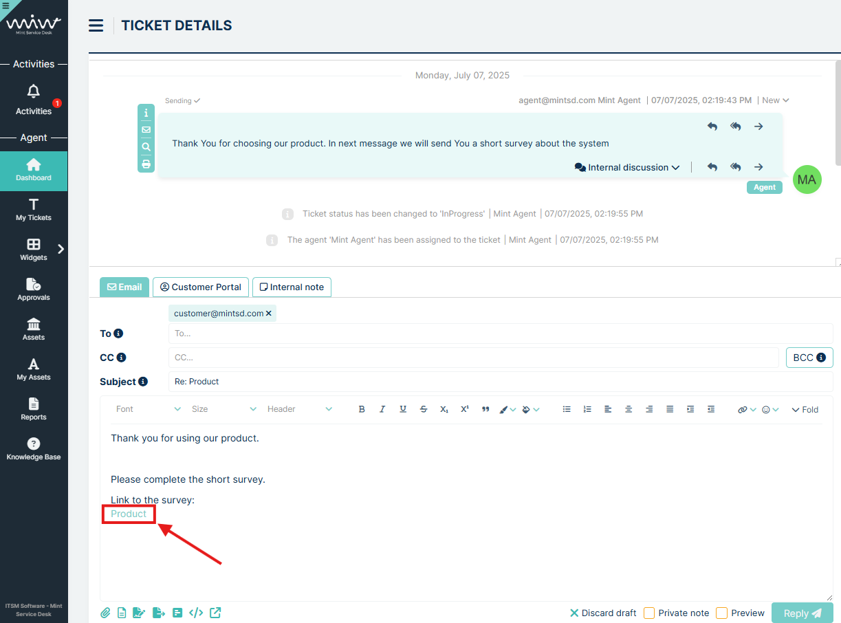Click the blockquote icon in toolbar
Image resolution: width=841 pixels, height=623 pixels.
point(485,409)
